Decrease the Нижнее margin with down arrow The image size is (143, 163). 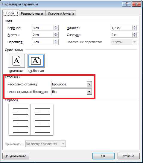tap(135, 29)
